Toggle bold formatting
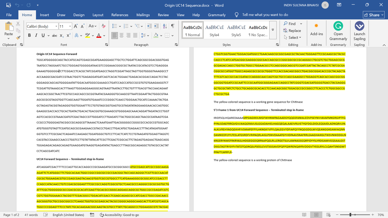Screen dimensions: 388x218 tap(29, 35)
